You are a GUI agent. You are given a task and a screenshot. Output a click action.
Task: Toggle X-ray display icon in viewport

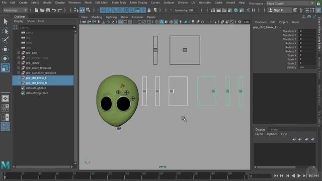[222, 22]
